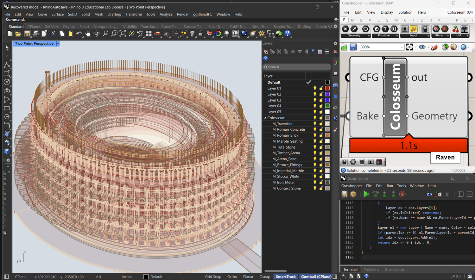Viewport: 475px width, 280px height.
Task: Hide the M_Travertine layer via lightbulb
Action: coord(315,124)
